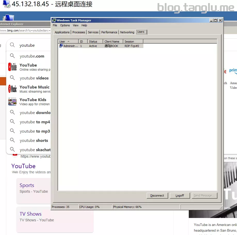Click the YouTube logo suggestion icon
Image resolution: width=237 pixels, height=235 pixels.
(12, 67)
